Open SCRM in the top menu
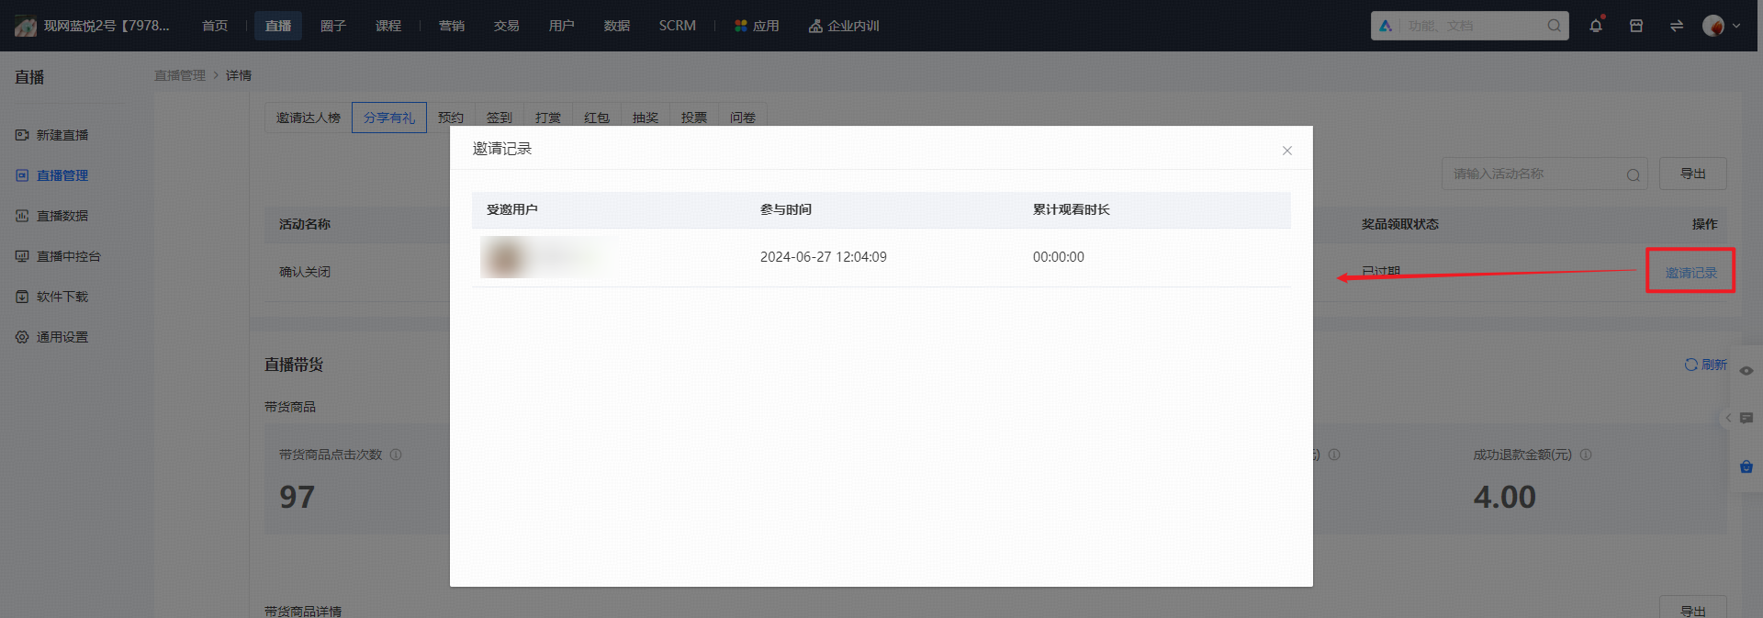1763x618 pixels. point(678,26)
